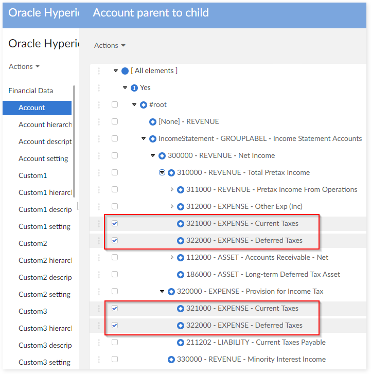Select Custom1 in the Financial Data list
The height and width of the screenshot is (374, 371).
coord(32,175)
